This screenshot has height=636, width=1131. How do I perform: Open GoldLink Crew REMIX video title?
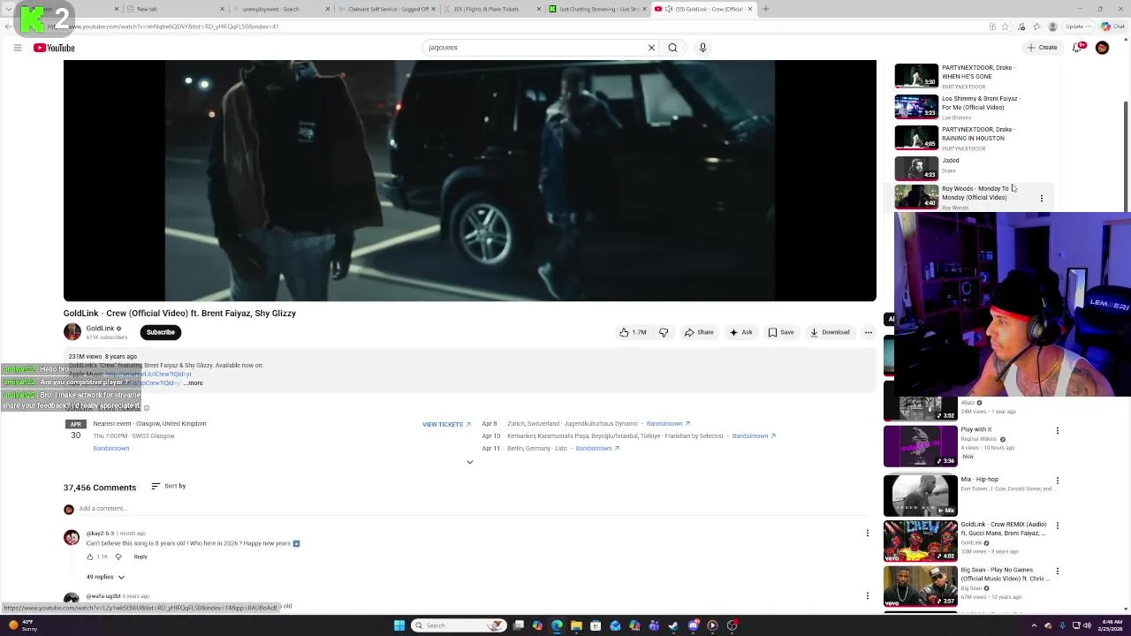point(1003,529)
